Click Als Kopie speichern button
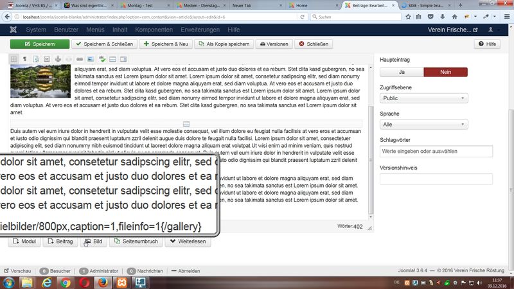Screen dimensions: 514x289 (x=224, y=44)
